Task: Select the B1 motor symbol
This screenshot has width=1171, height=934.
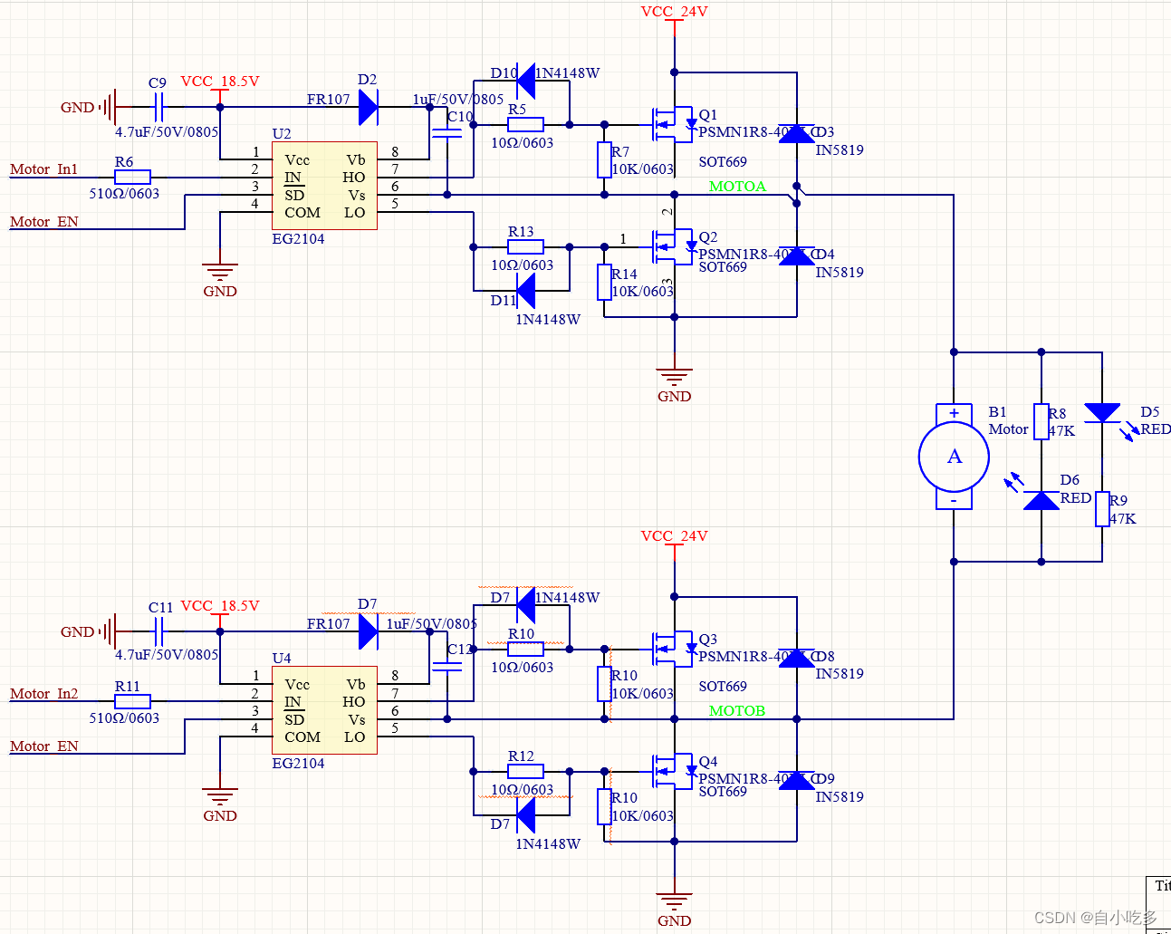Action: [954, 457]
